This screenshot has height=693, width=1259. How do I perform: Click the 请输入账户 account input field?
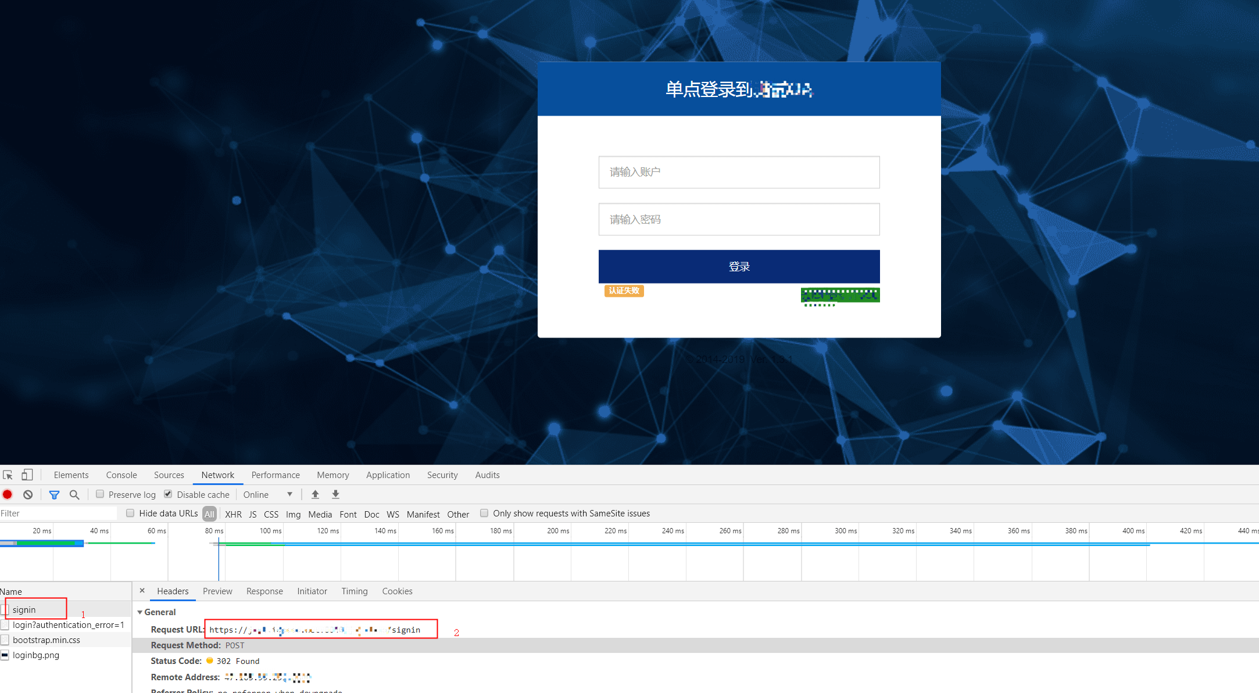(x=739, y=172)
